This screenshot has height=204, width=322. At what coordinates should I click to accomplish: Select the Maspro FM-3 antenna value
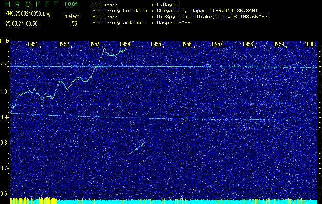(174, 23)
